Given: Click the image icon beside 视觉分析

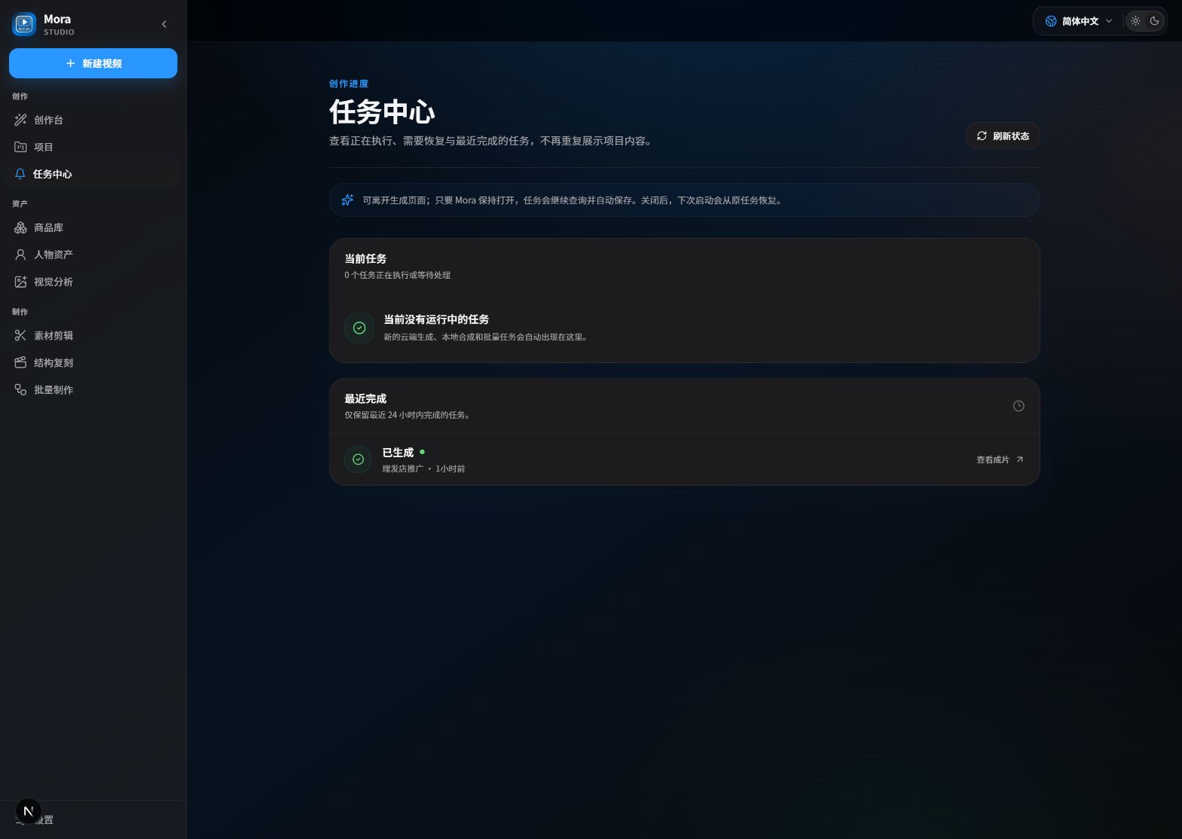Looking at the screenshot, I should click(x=20, y=282).
